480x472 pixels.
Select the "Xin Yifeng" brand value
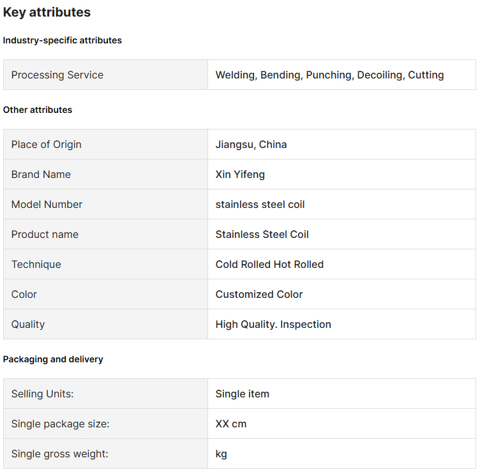(x=240, y=174)
